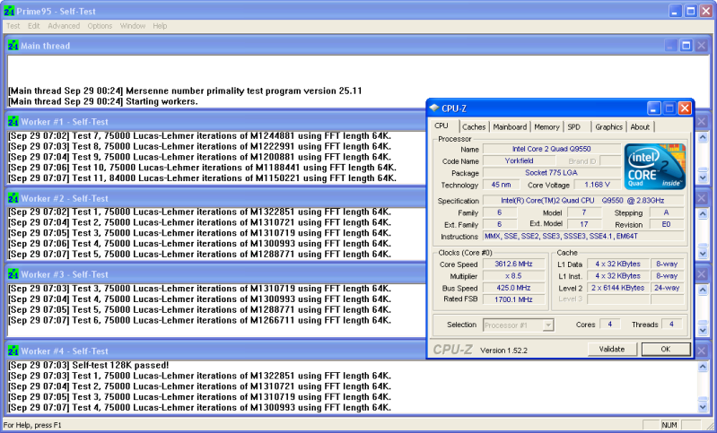Open the Processor #1 selection dropdown
This screenshot has height=433, width=717.
tap(547, 325)
